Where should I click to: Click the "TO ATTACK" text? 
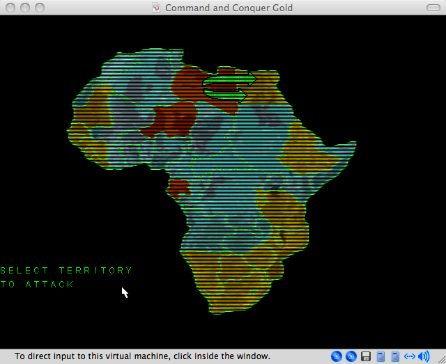point(37,285)
